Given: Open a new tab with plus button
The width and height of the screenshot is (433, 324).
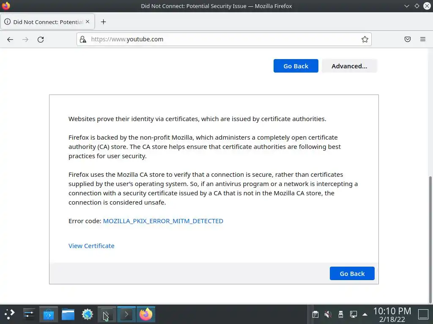Looking at the screenshot, I should click(103, 22).
